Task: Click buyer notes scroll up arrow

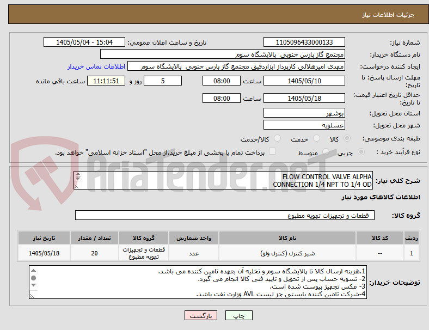Action: (33, 271)
